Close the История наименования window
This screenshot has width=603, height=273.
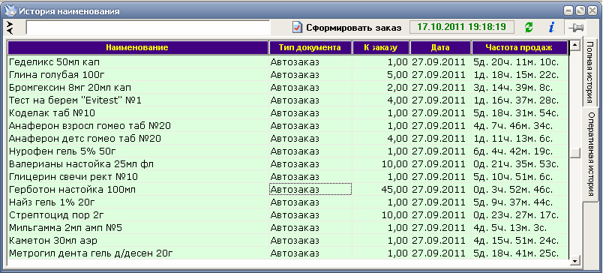592,11
